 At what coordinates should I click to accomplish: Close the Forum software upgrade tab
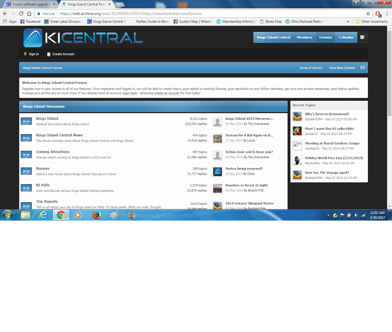pyautogui.click(x=54, y=4)
